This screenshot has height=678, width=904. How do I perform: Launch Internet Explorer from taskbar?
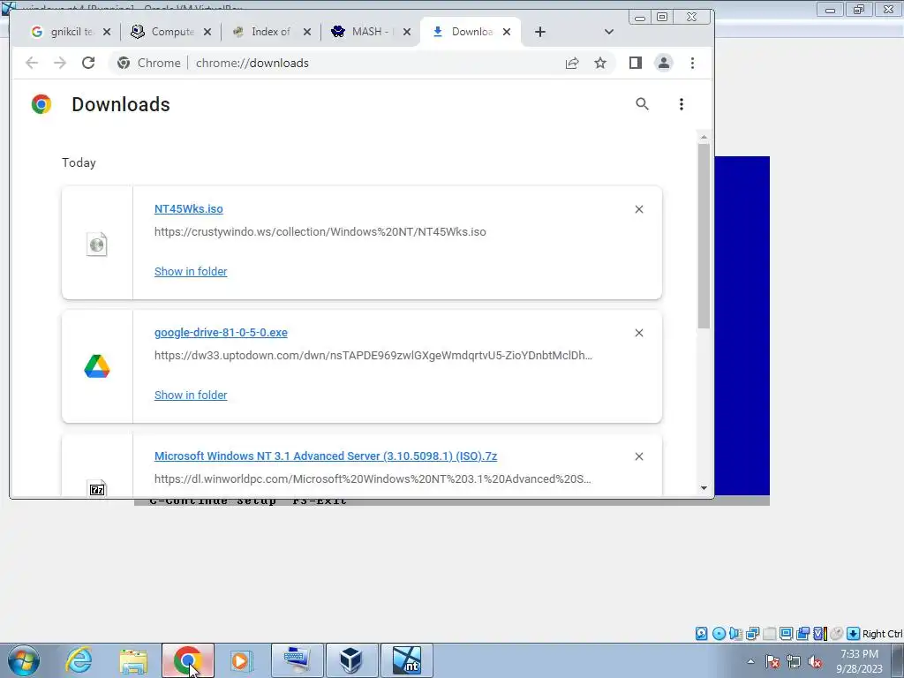(x=79, y=660)
